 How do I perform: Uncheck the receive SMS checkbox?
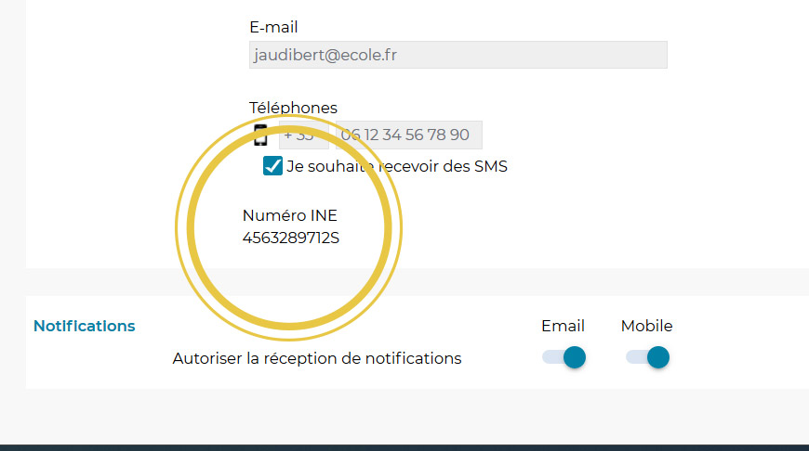(x=272, y=166)
